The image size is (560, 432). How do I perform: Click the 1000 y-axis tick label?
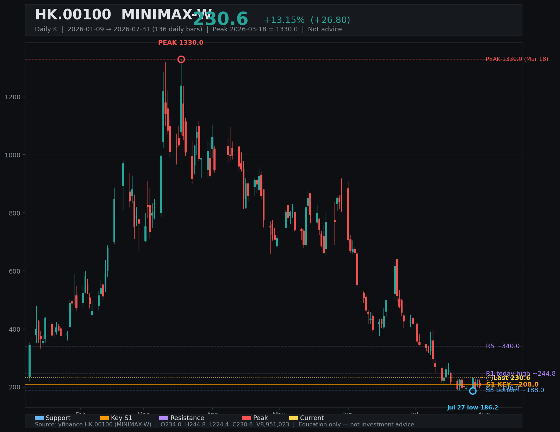[x=13, y=155]
